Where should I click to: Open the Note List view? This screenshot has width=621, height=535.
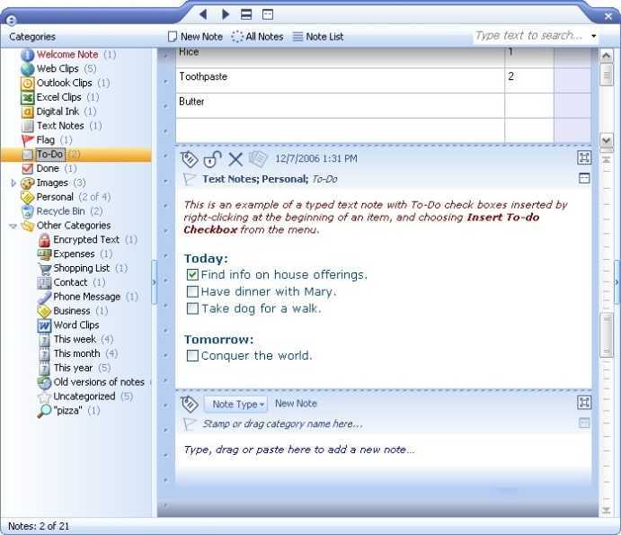[318, 37]
